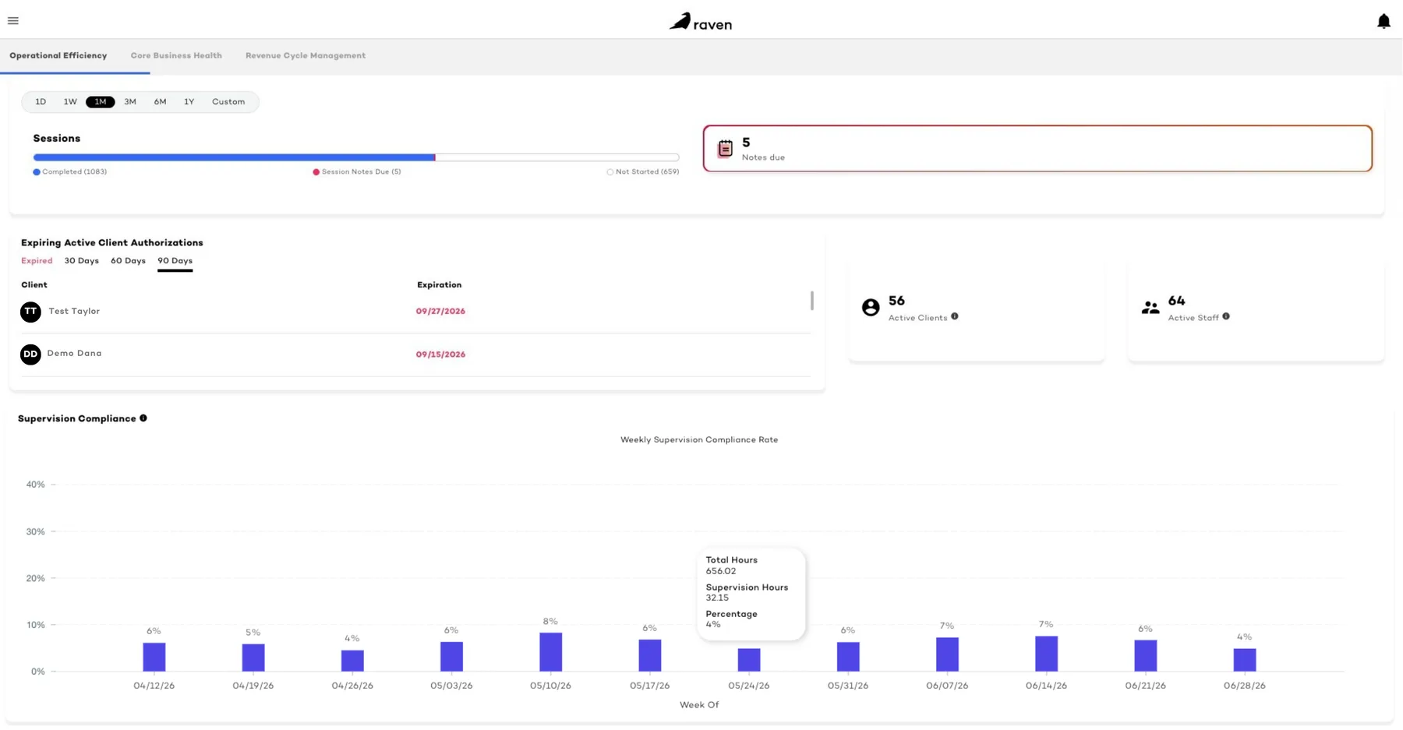Click the 05/17/26 week bar
The height and width of the screenshot is (730, 1403).
[x=650, y=656]
